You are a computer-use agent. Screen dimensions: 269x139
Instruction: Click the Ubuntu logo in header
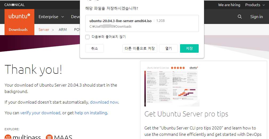[19, 17]
